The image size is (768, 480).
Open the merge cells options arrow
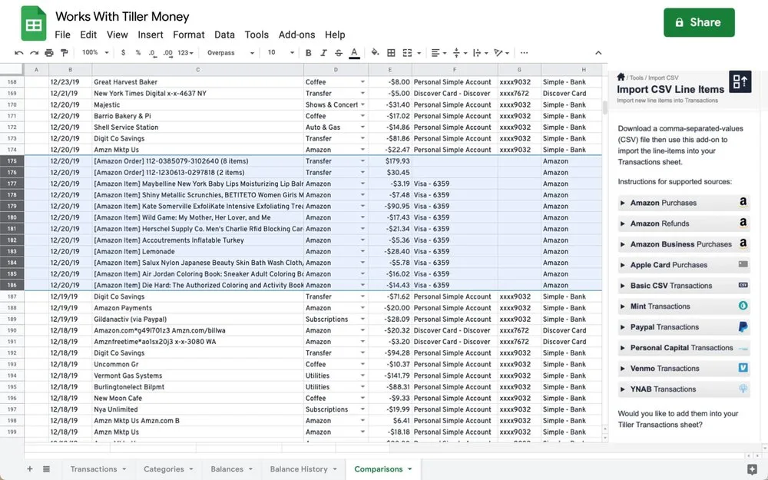coord(419,54)
